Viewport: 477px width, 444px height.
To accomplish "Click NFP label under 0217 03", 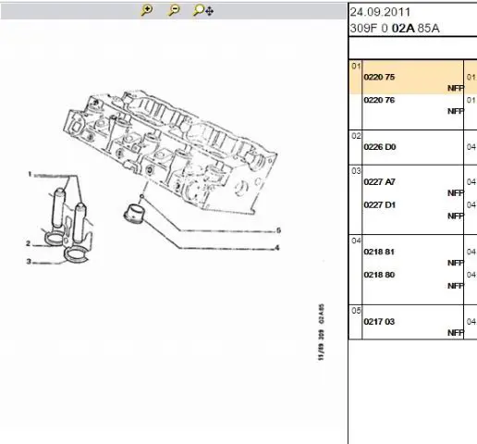I will coord(456,333).
